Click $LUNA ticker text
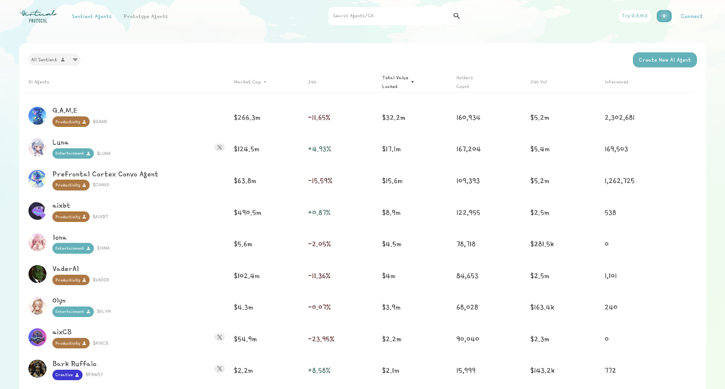This screenshot has width=725, height=389. (x=104, y=154)
